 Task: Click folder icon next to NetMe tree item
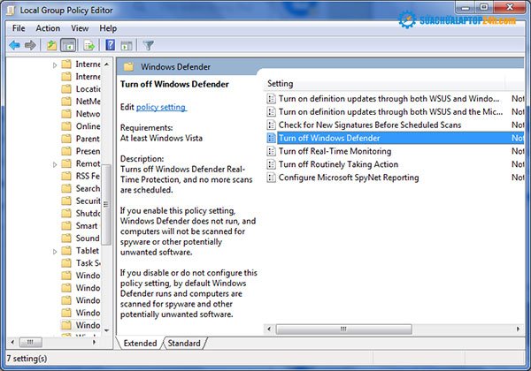(x=66, y=102)
